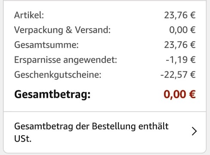Open the chevron arrow beside USt. notice

tap(194, 131)
